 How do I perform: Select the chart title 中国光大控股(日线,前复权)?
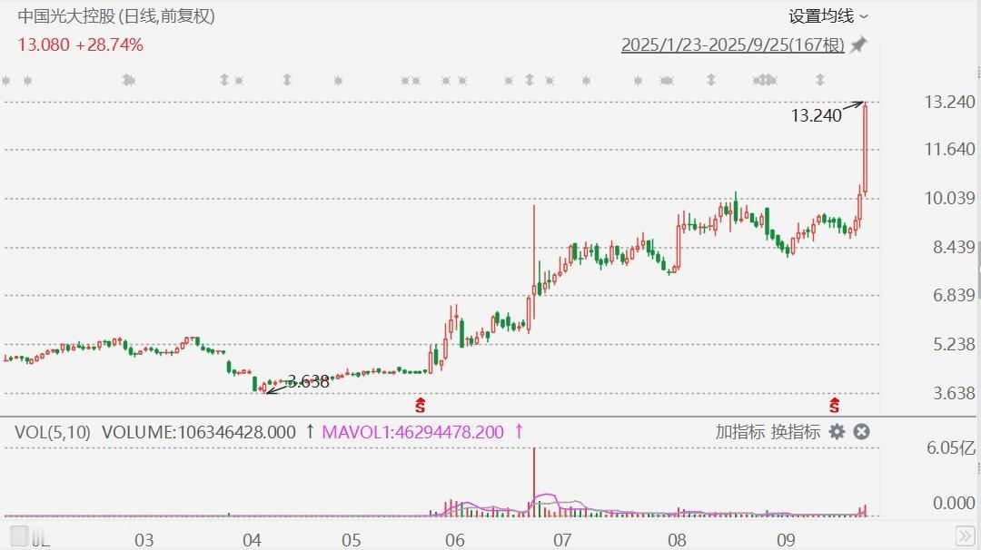[116, 15]
